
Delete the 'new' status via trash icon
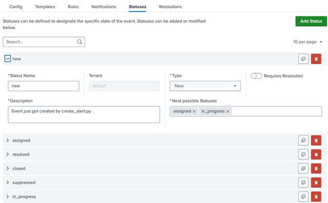[316, 59]
